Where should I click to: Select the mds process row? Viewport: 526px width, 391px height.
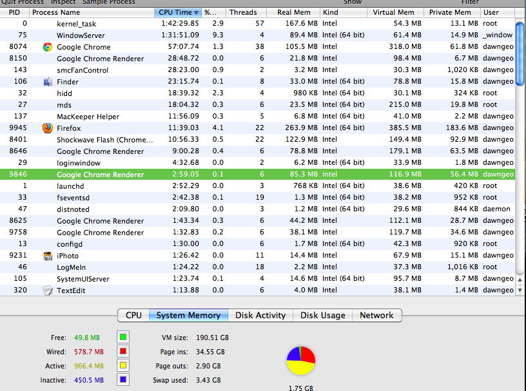[257, 104]
